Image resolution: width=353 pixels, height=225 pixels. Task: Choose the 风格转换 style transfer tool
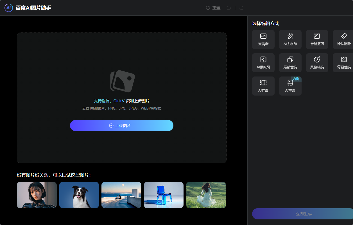pyautogui.click(x=317, y=63)
